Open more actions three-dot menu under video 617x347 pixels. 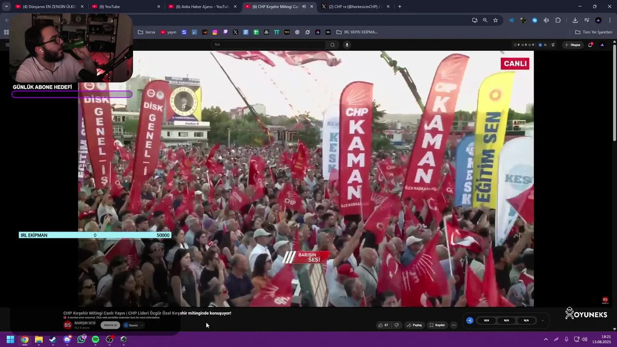(454, 325)
